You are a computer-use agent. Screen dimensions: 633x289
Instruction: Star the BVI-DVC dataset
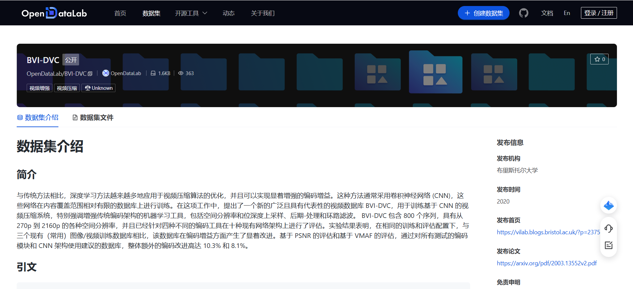tap(599, 59)
